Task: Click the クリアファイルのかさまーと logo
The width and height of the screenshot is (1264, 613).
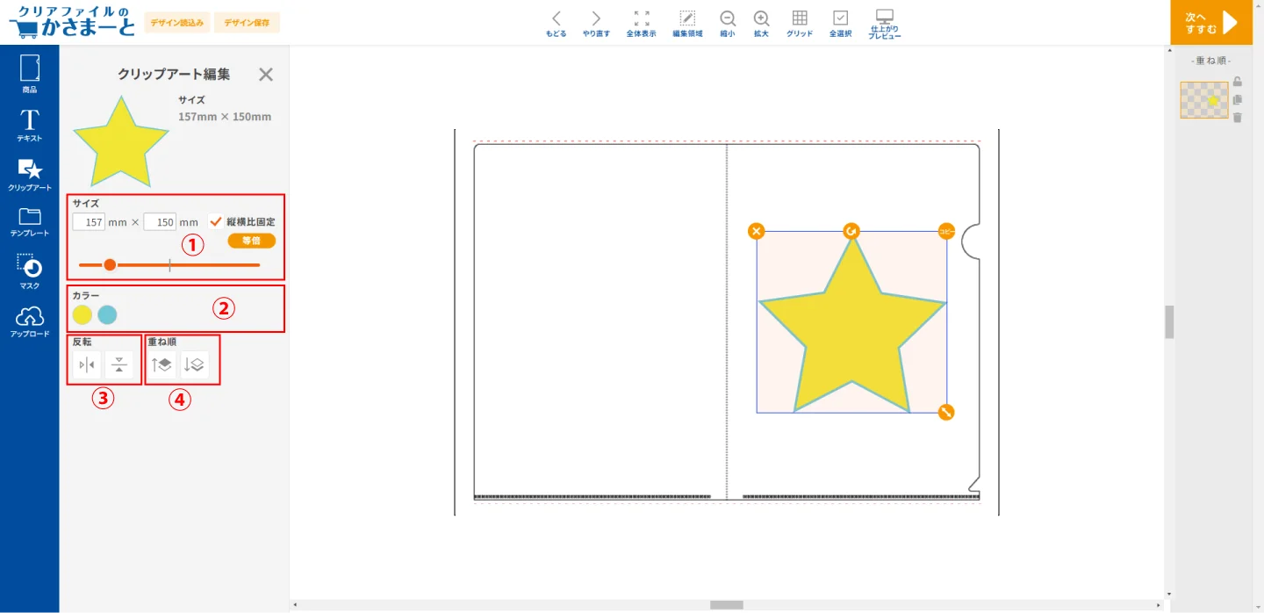Action: (x=72, y=22)
